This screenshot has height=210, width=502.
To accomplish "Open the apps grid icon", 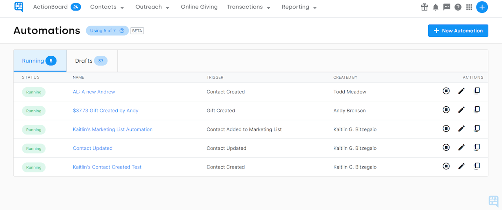I will (469, 7).
